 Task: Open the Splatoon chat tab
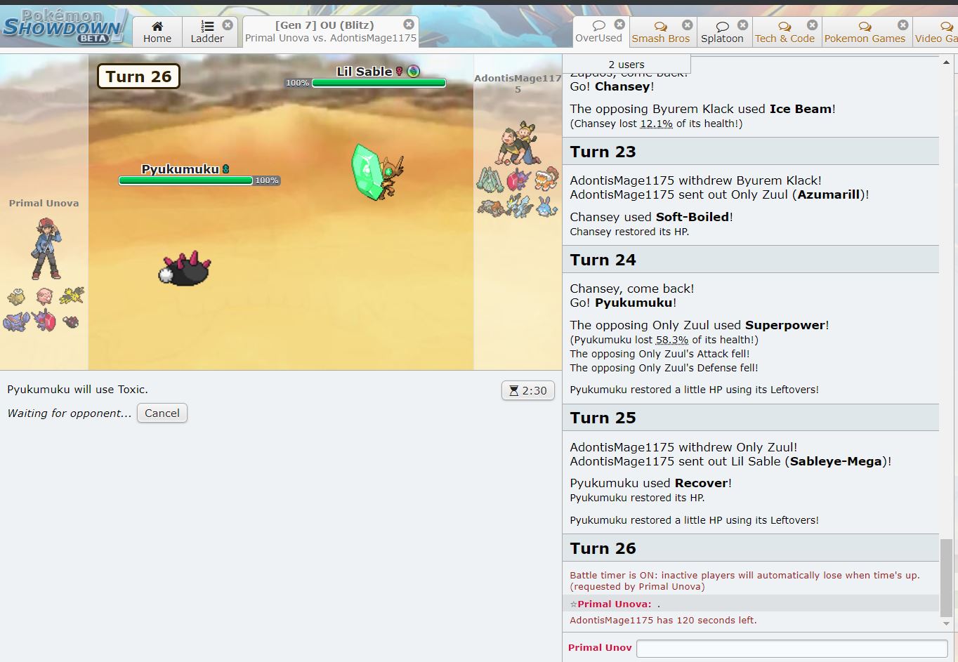(722, 32)
